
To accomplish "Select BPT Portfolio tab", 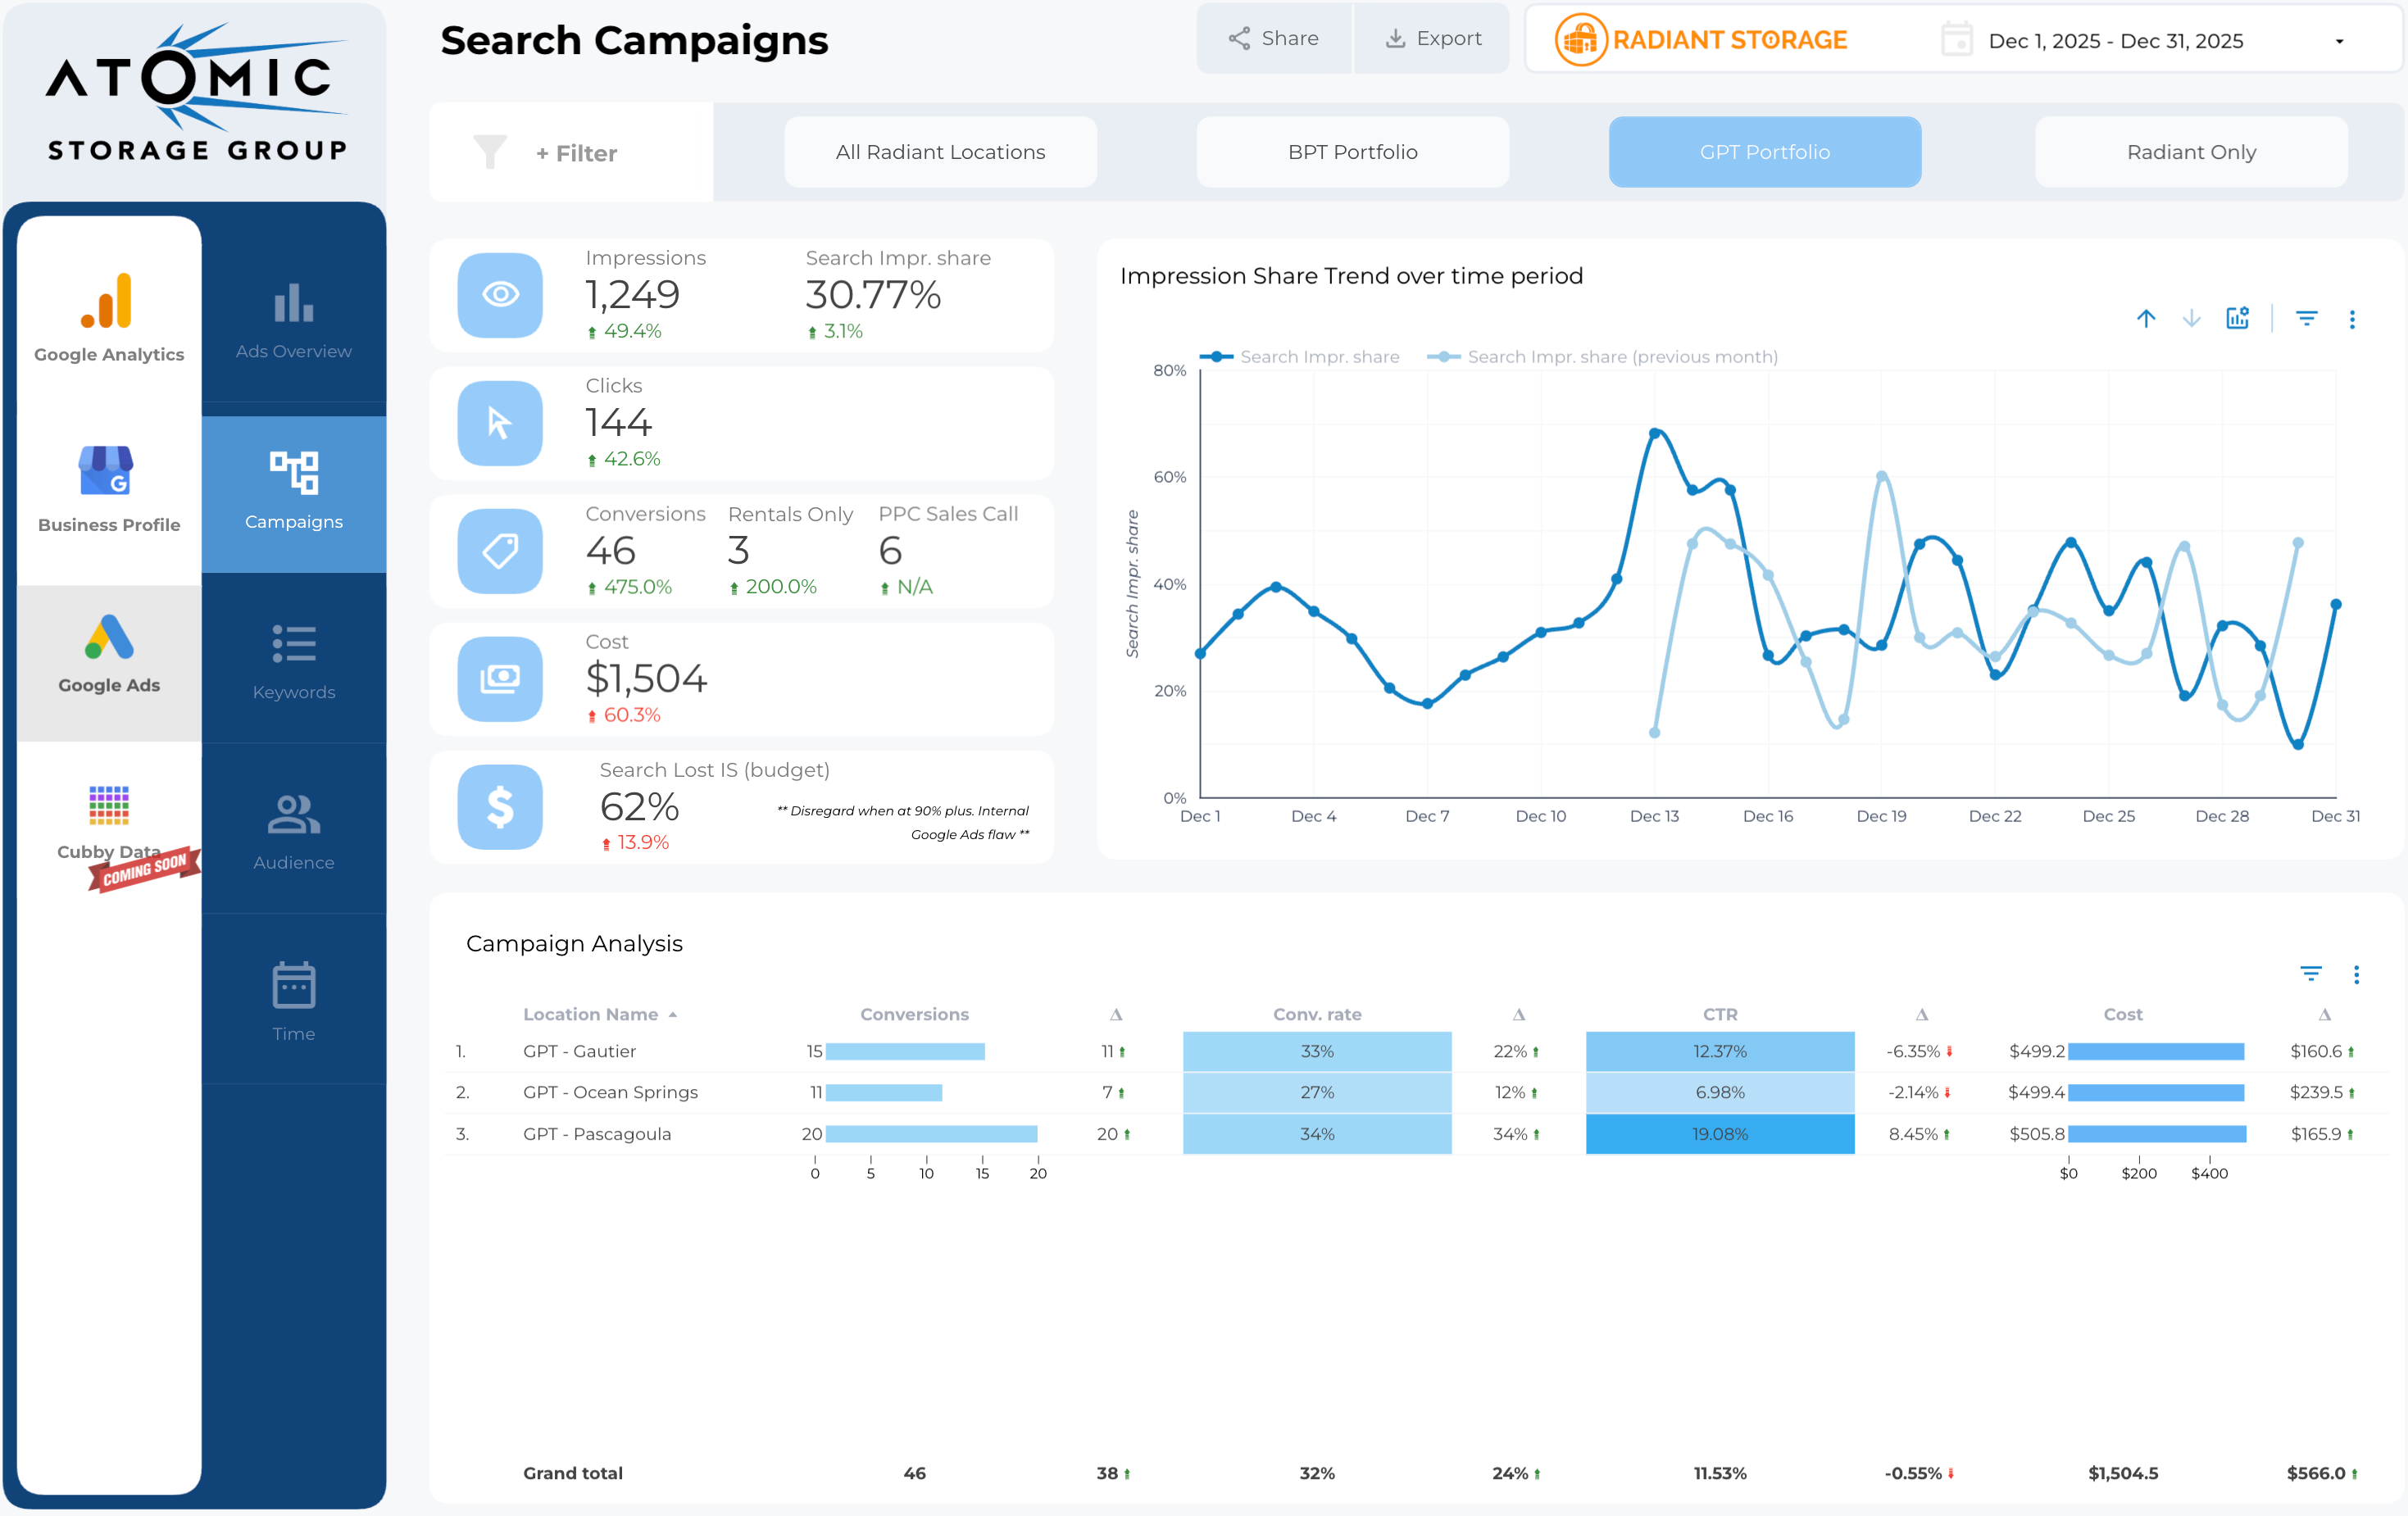I will tap(1352, 152).
